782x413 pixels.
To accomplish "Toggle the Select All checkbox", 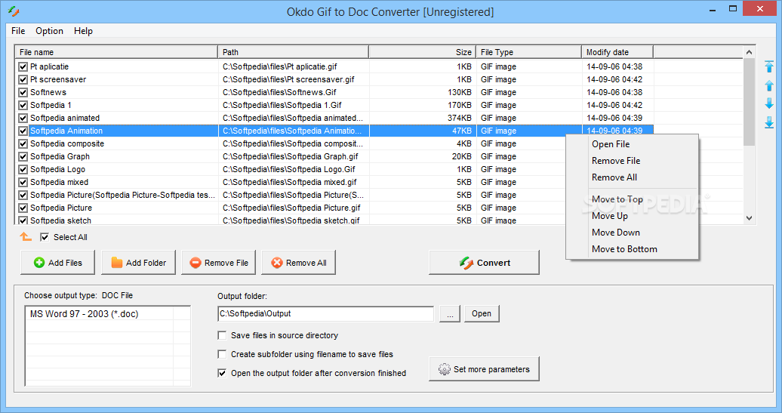I will tap(45, 237).
